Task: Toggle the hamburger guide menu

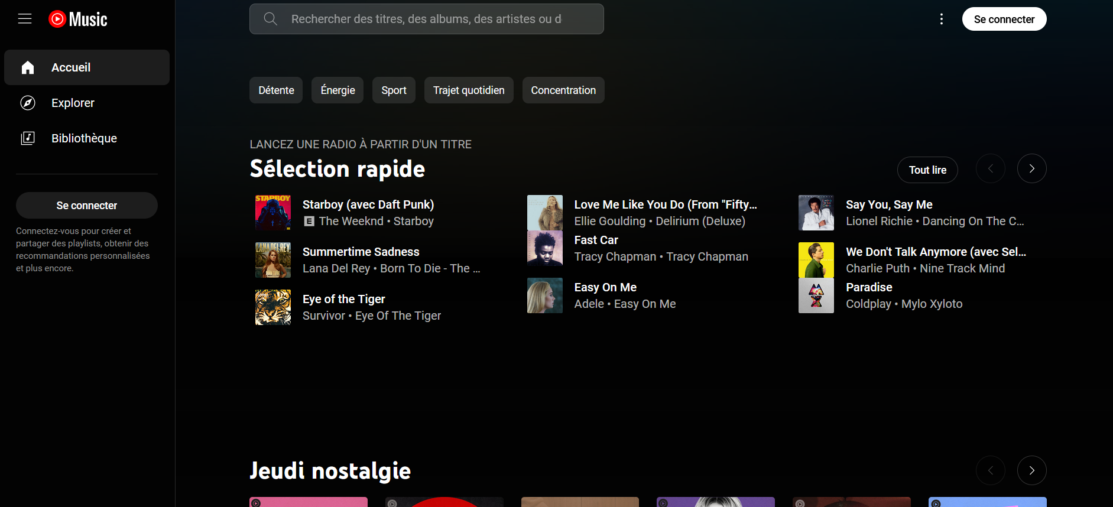Action: [x=25, y=19]
